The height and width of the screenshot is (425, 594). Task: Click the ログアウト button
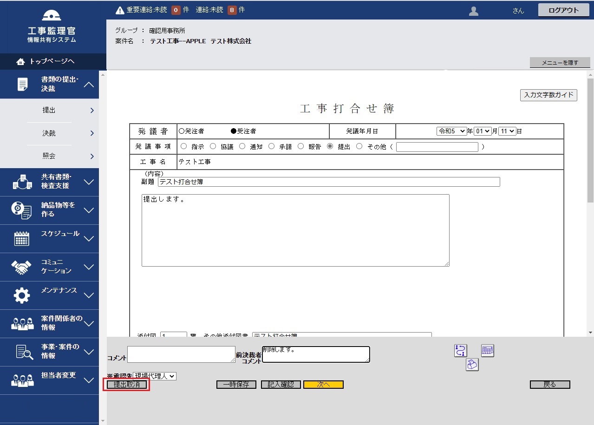point(563,10)
